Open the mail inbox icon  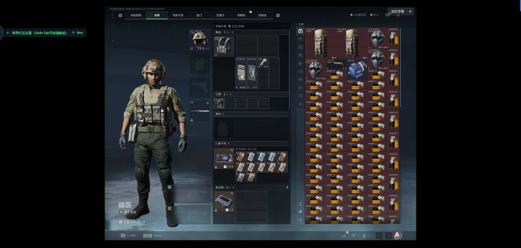tap(387, 15)
